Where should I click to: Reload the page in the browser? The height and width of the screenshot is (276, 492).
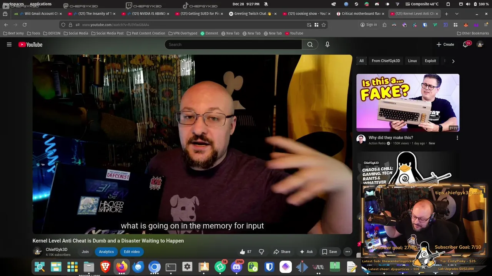25,25
